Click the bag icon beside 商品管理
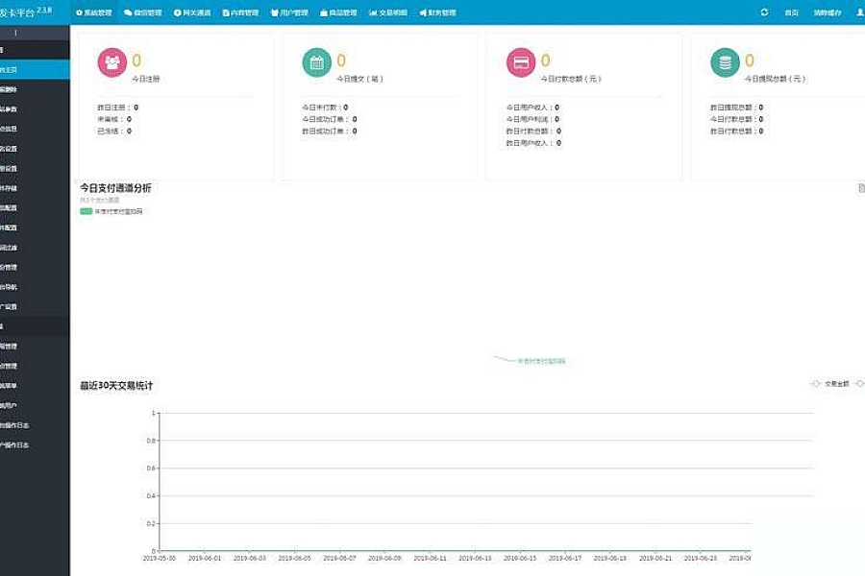 (324, 12)
